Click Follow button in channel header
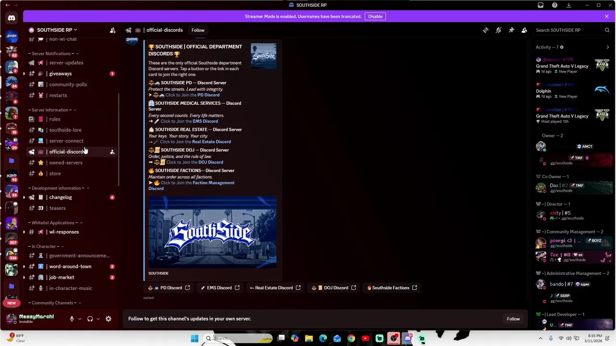Screen dimensions: 616x346 point(198,30)
